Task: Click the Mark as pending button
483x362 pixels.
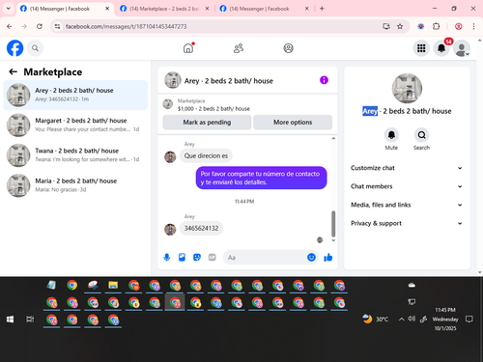Action: tap(207, 123)
